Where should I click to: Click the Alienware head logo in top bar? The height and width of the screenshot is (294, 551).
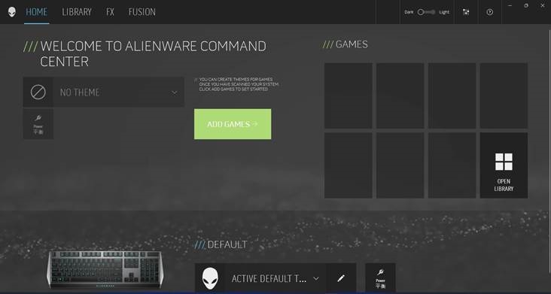(12, 12)
